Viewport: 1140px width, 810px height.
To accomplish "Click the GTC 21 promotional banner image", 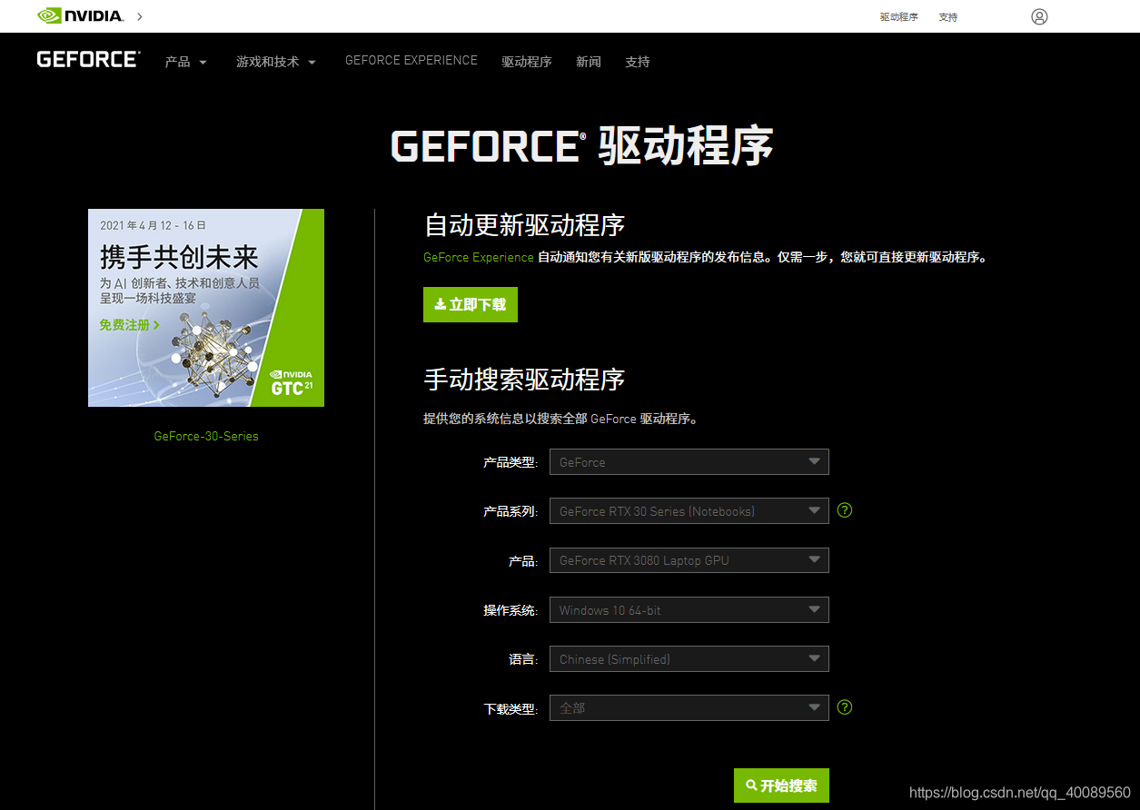I will tap(206, 308).
